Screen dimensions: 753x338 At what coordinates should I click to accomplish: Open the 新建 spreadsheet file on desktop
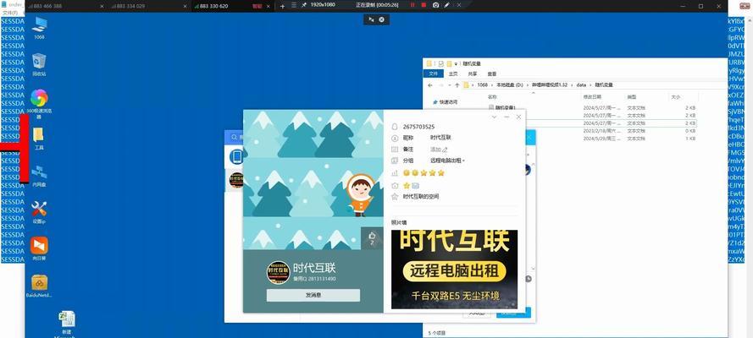click(67, 323)
